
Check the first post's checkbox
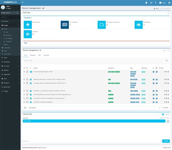[x=27, y=72]
